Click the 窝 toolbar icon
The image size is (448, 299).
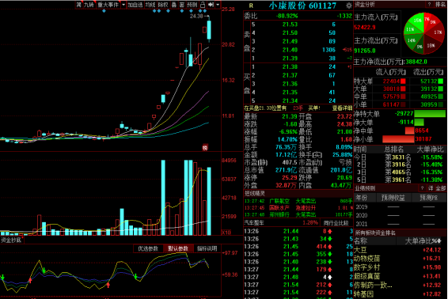click(x=79, y=5)
